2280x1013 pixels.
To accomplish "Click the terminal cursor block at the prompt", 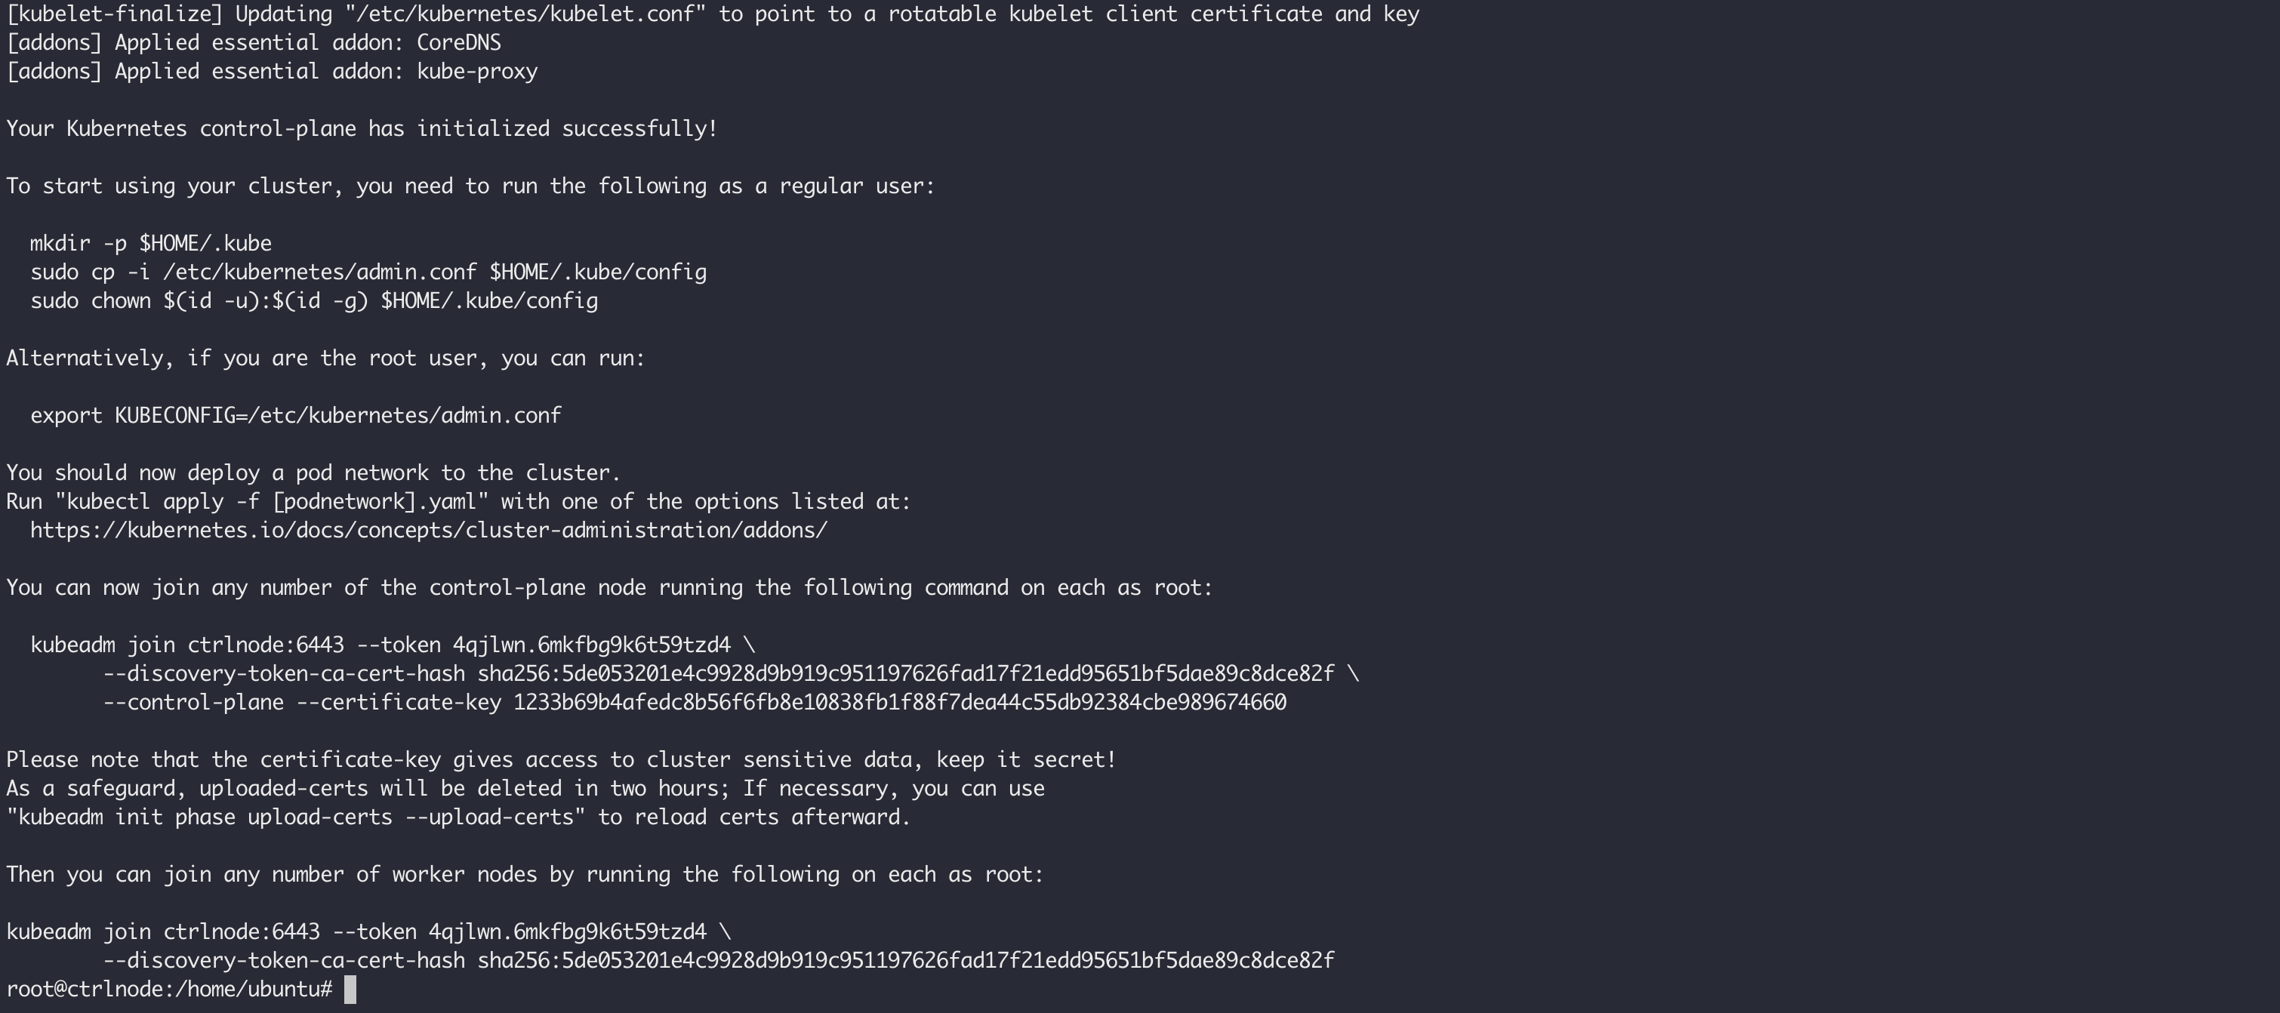I will (350, 990).
